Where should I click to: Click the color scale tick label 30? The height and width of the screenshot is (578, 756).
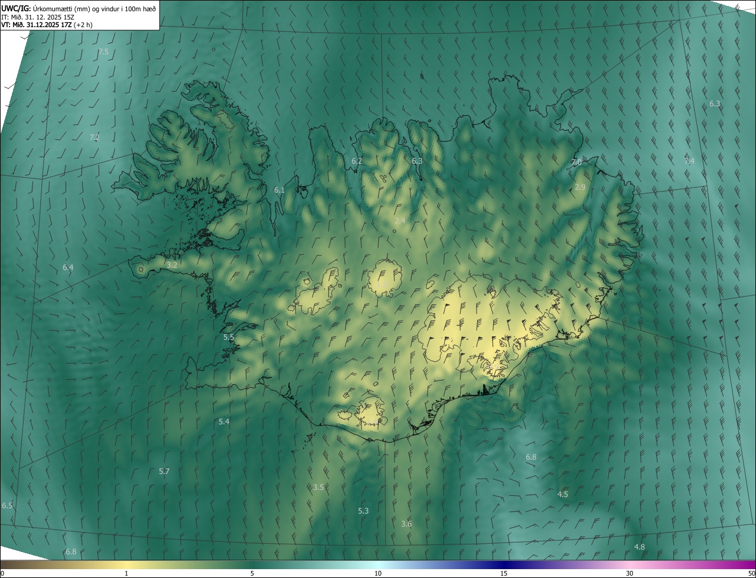coord(630,573)
